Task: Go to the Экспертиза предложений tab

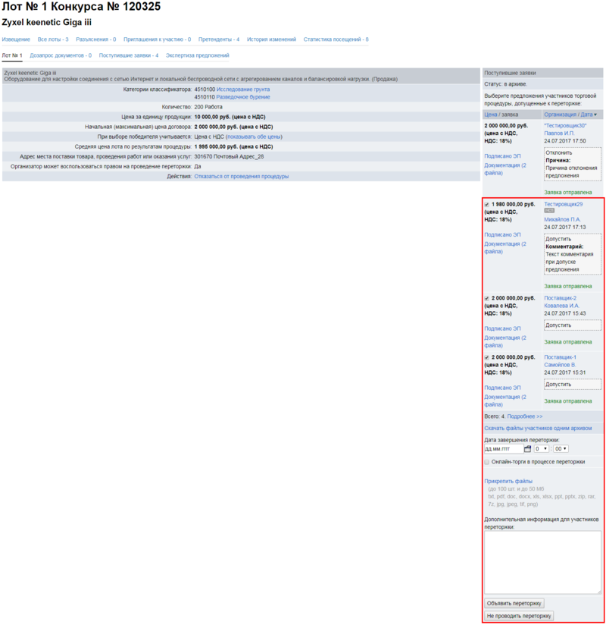Action: [197, 55]
